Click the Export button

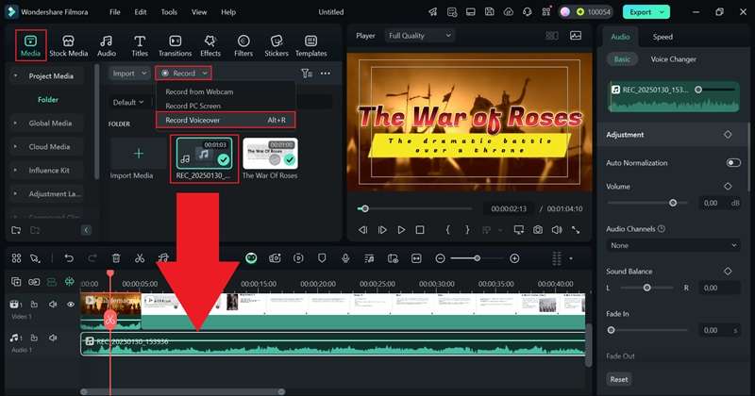(x=646, y=12)
